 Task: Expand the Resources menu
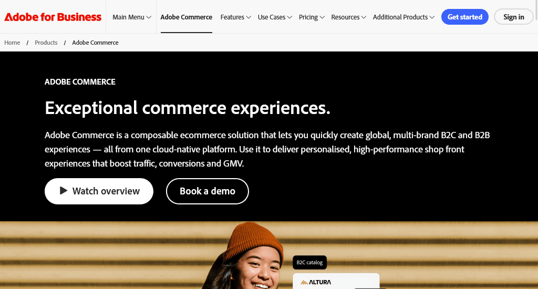pos(349,17)
